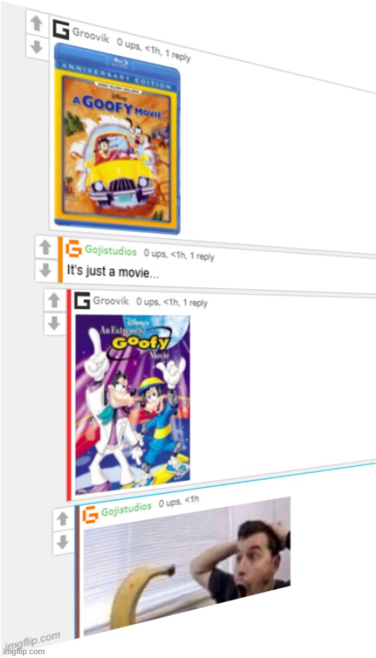Image resolution: width=376 pixels, height=658 pixels.
Task: Upvote the "It's just a movie..." comment
Action: (x=45, y=248)
